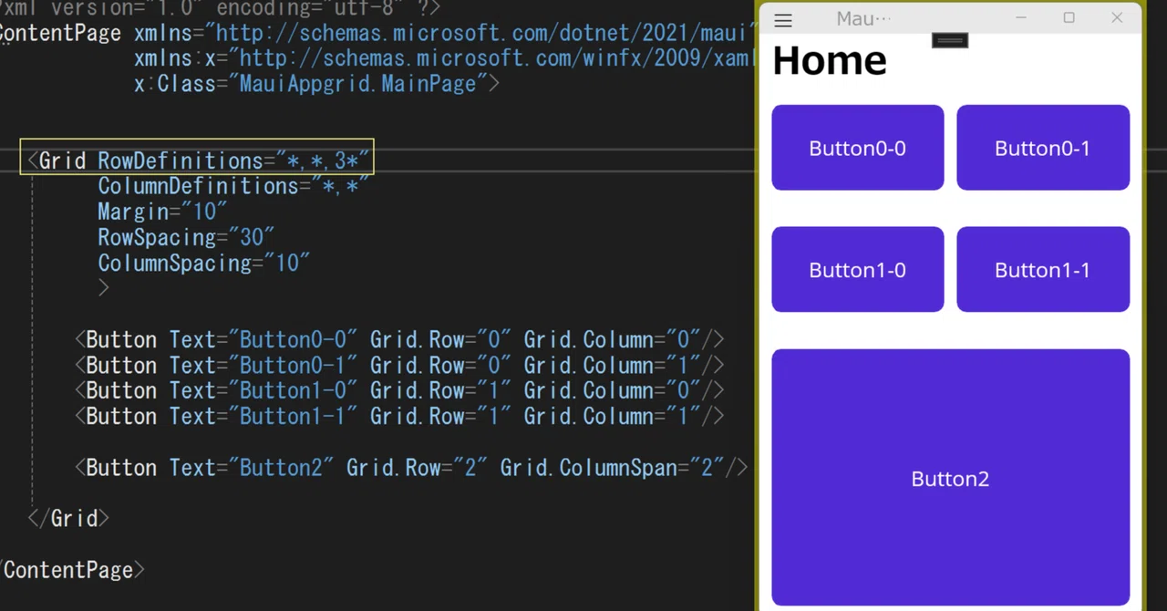
Task: Maximize the Maui app window
Action: [1069, 18]
